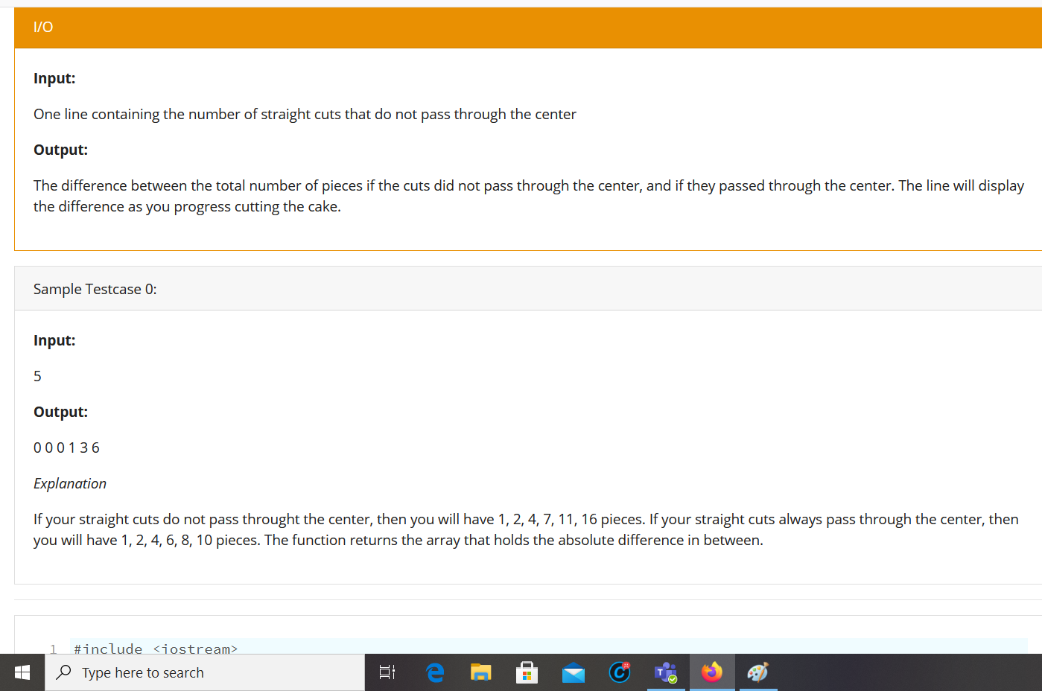Click the Input heading in the I/O panel
This screenshot has width=1042, height=691.
54,78
